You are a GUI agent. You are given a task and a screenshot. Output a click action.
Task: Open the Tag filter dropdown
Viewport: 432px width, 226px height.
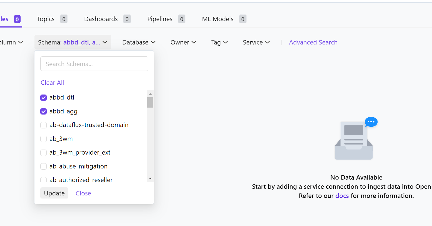tap(219, 42)
